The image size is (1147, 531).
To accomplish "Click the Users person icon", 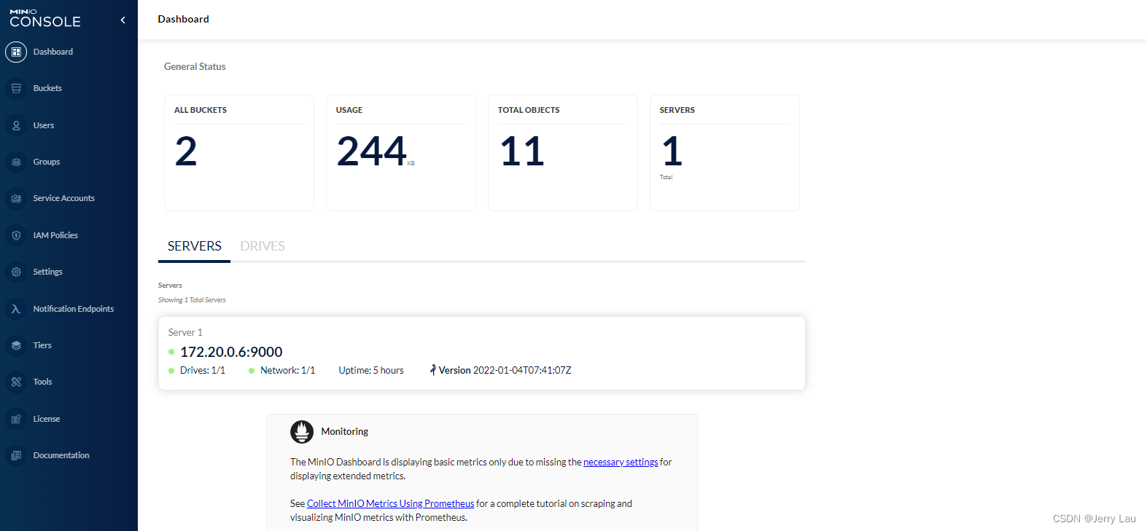I will (16, 125).
